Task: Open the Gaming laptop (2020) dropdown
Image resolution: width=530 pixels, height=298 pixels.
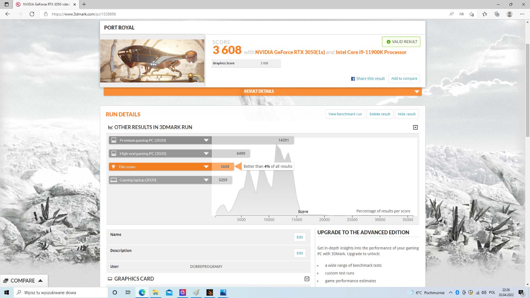Action: [x=206, y=180]
